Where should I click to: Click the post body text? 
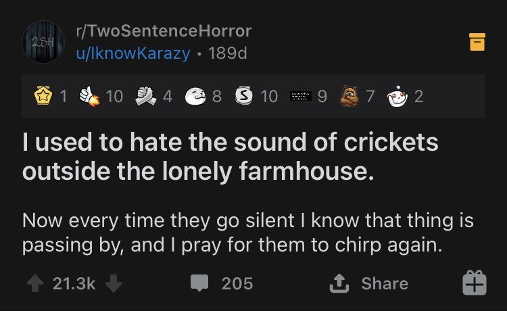[x=247, y=233]
